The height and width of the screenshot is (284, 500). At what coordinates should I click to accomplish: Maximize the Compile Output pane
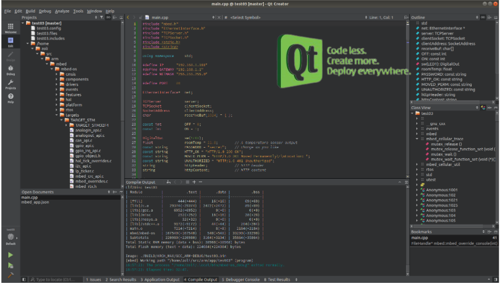tap(406, 182)
